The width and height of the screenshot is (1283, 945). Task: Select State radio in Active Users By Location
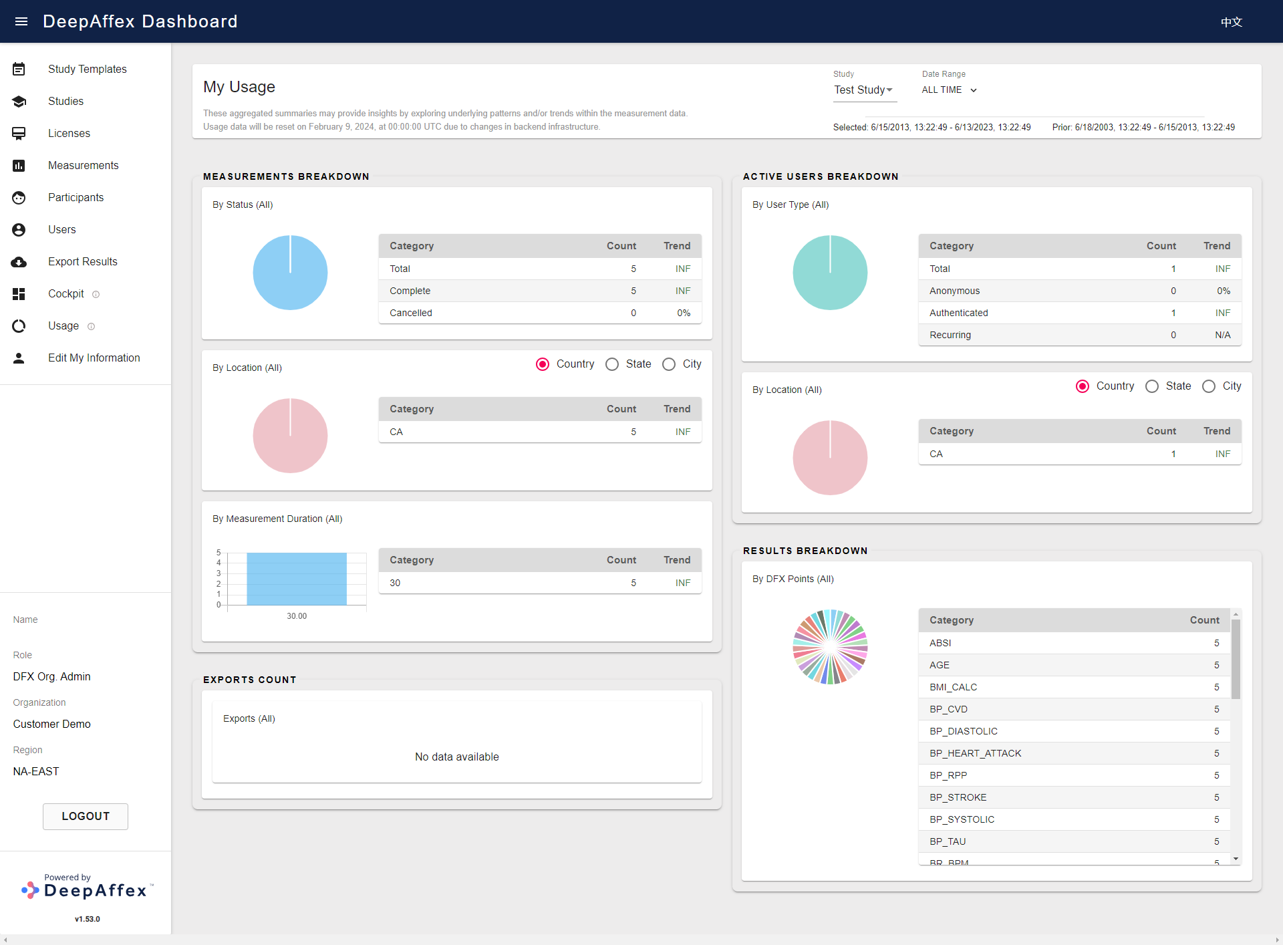[1152, 386]
